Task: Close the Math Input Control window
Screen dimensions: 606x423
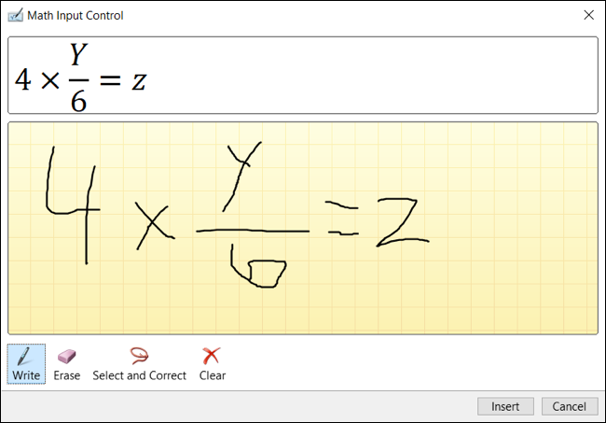Action: tap(588, 15)
